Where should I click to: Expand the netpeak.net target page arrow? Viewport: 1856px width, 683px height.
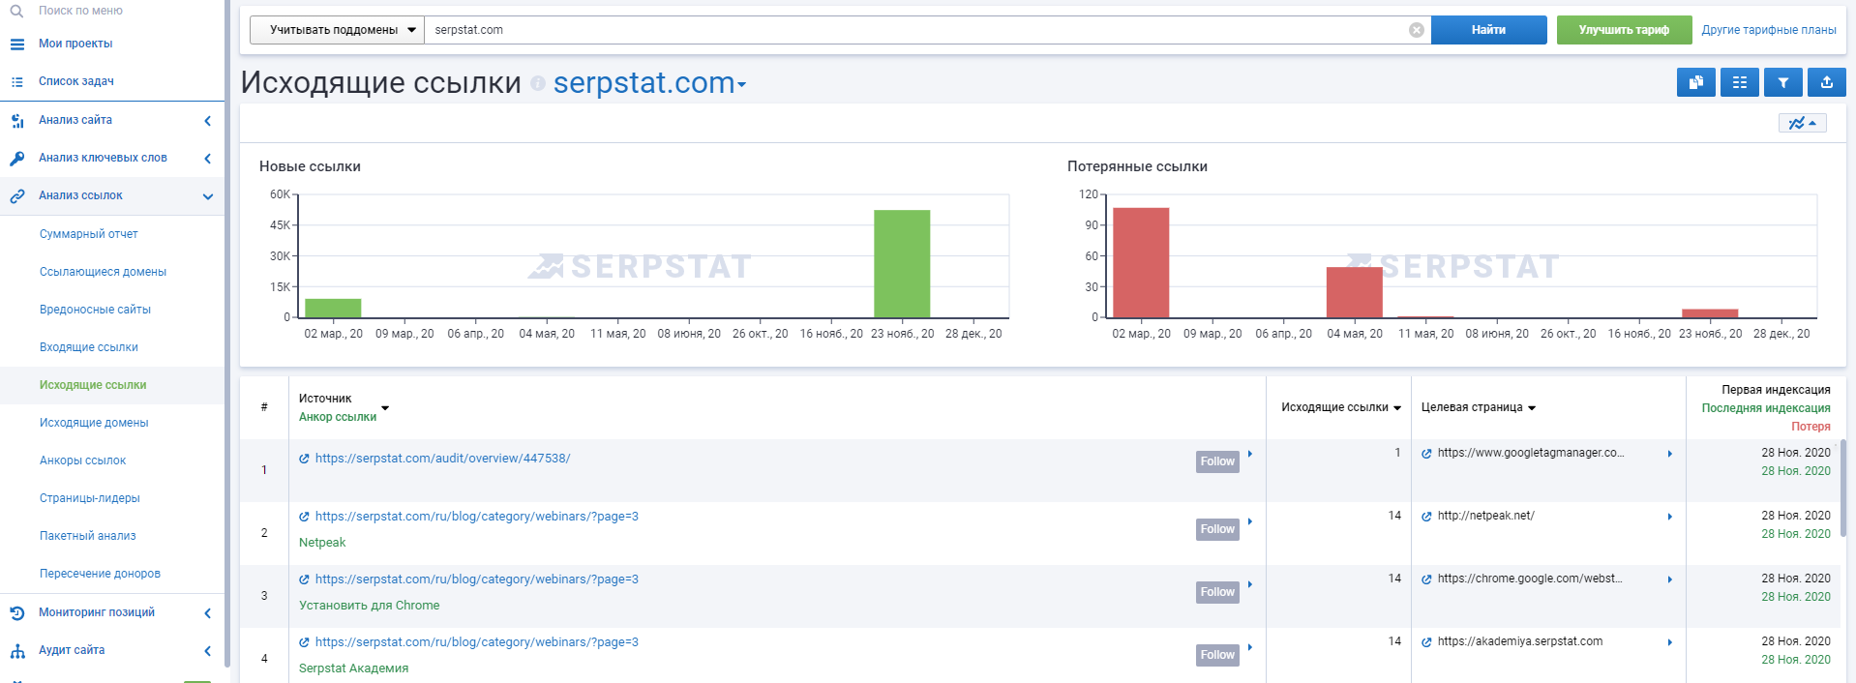coord(1670,517)
